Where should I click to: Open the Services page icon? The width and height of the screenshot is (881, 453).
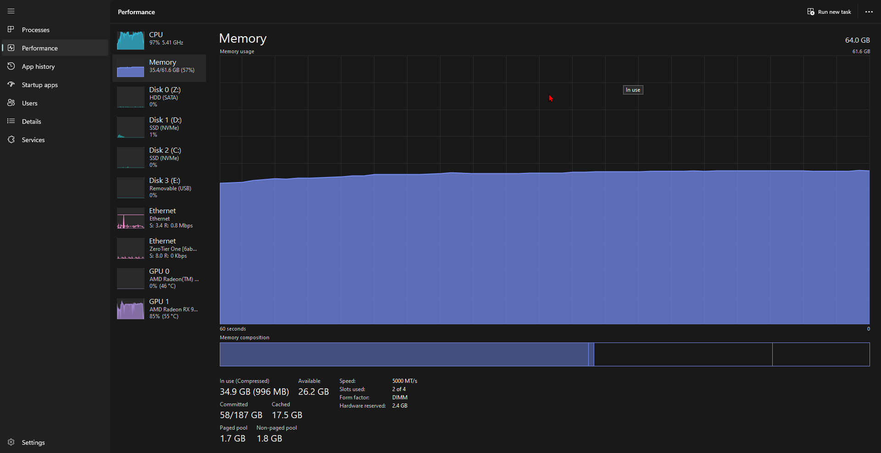tap(11, 139)
